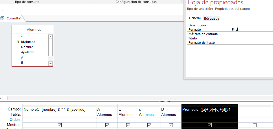
Task: Click the Campo cell containing c
Action: tap(149, 110)
